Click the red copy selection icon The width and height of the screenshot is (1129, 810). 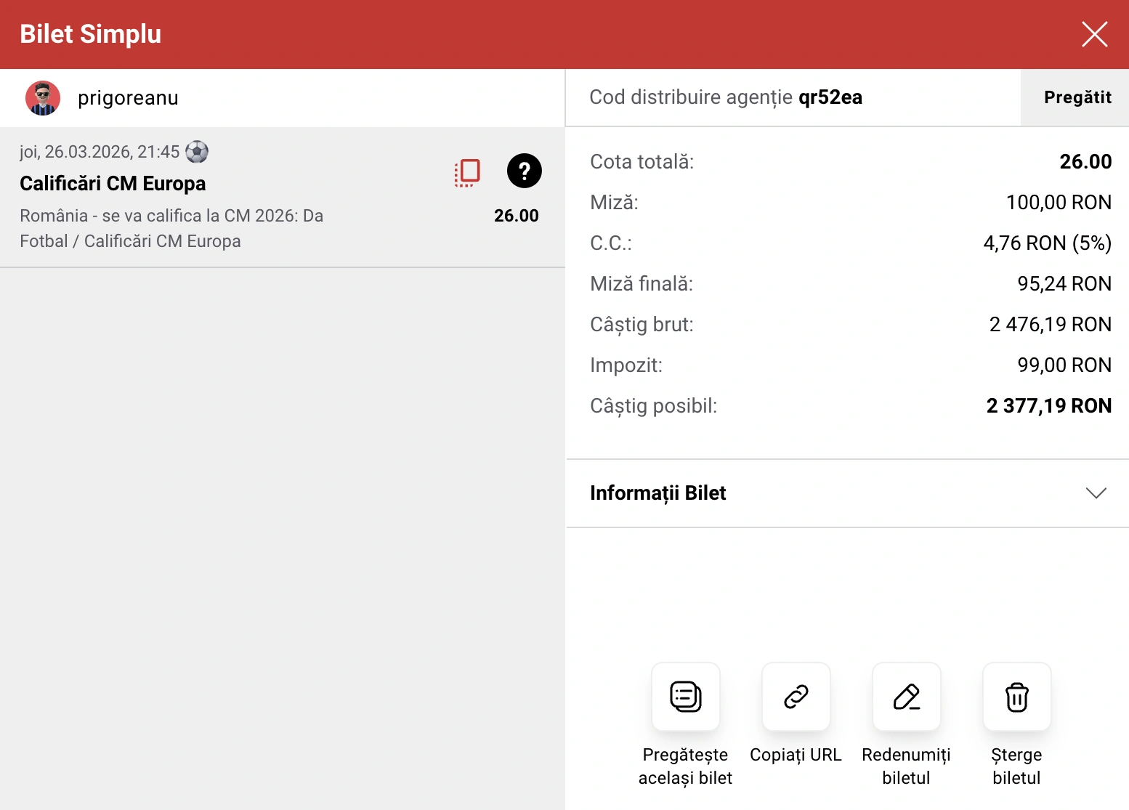pyautogui.click(x=467, y=172)
